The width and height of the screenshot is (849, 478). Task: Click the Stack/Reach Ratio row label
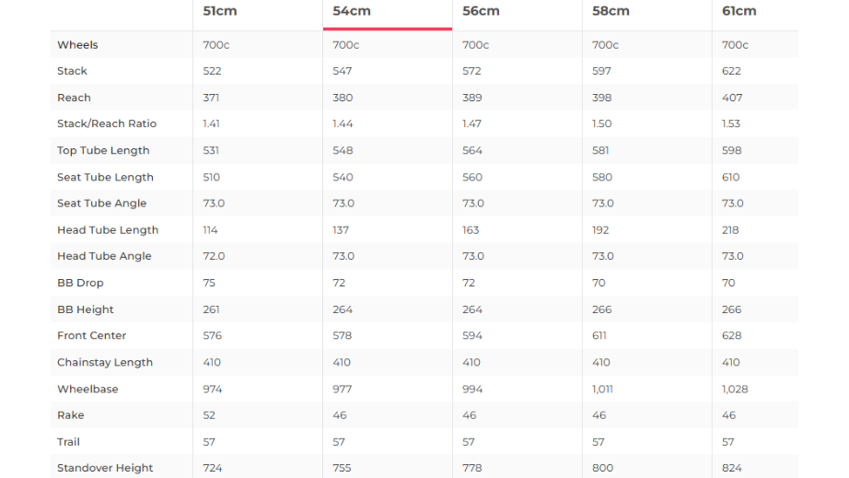click(x=107, y=123)
